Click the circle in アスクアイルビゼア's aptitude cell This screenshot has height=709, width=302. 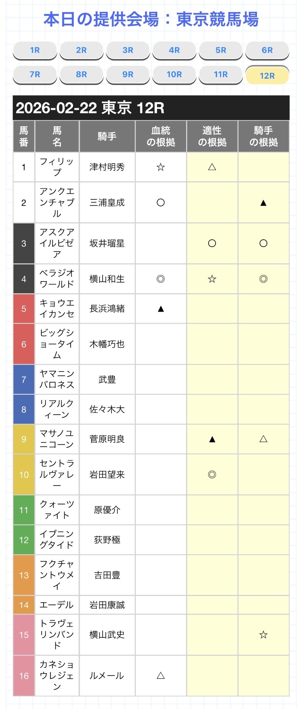coord(212,243)
